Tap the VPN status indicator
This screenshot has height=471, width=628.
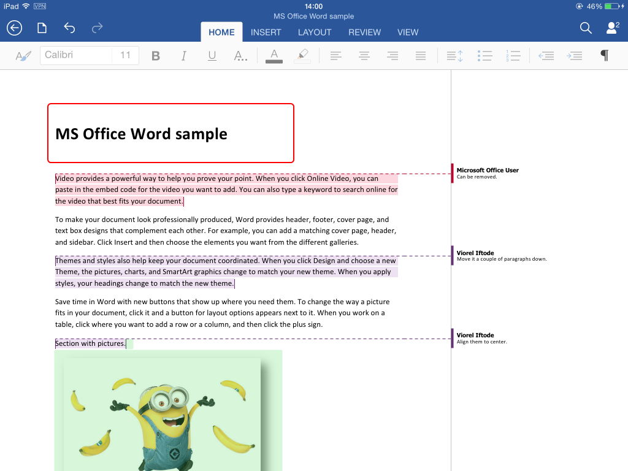tap(40, 6)
